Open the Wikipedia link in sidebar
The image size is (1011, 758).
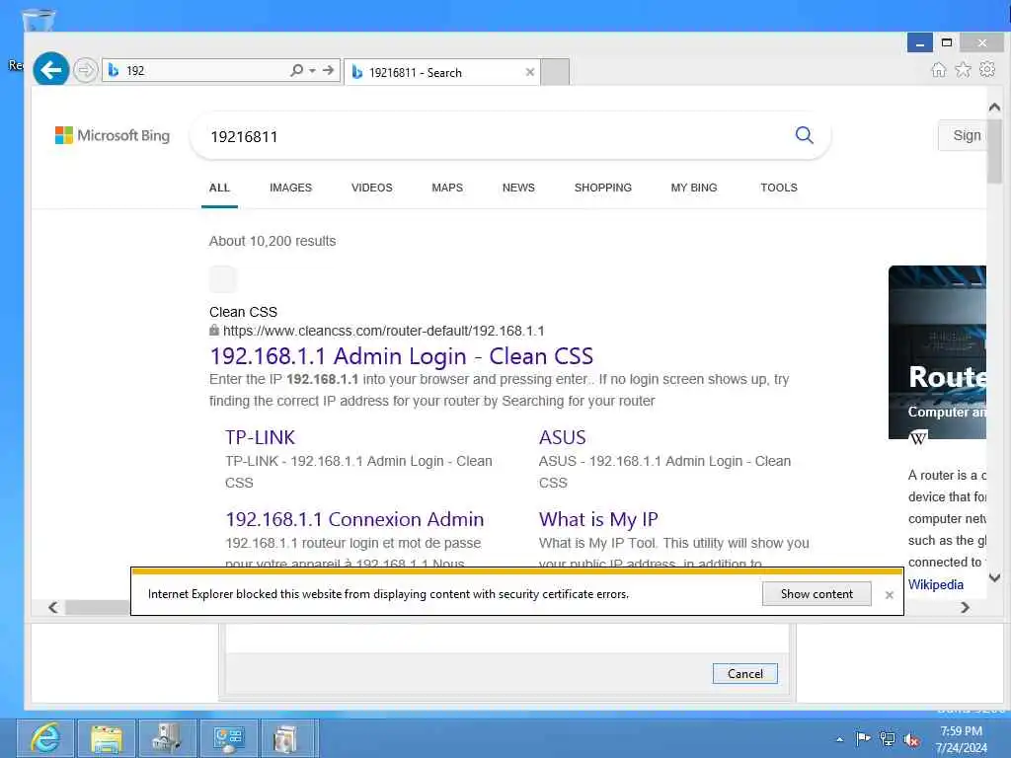click(936, 584)
